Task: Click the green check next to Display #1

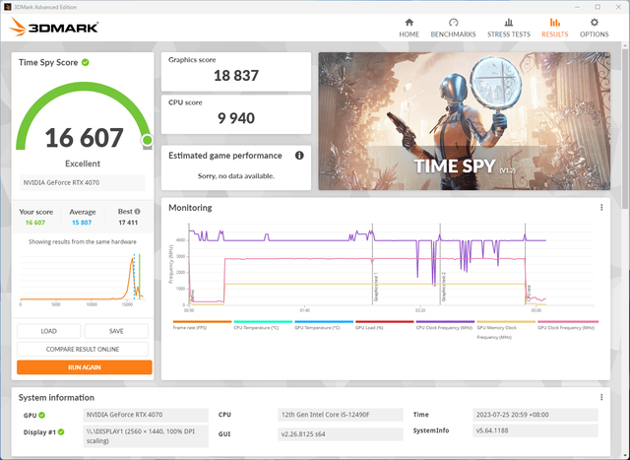Action: click(61, 431)
